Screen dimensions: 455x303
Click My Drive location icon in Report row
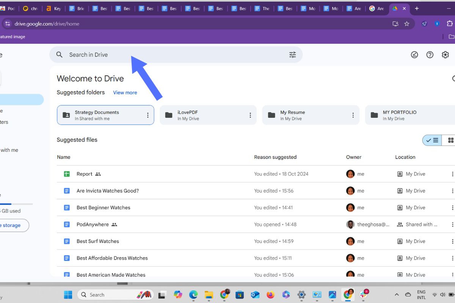pyautogui.click(x=400, y=174)
